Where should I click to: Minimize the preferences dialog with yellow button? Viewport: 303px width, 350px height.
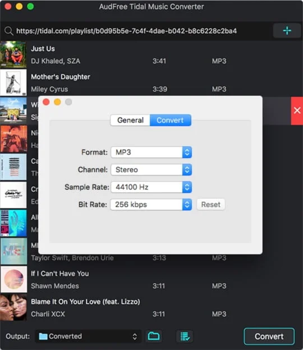(x=57, y=102)
